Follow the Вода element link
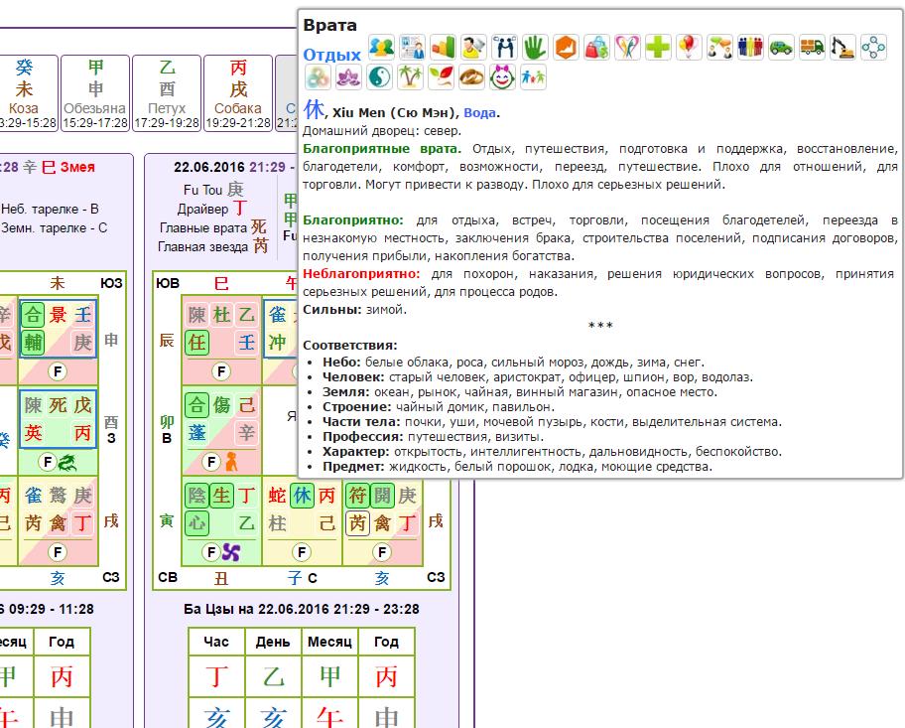The height and width of the screenshot is (728, 905). click(480, 112)
